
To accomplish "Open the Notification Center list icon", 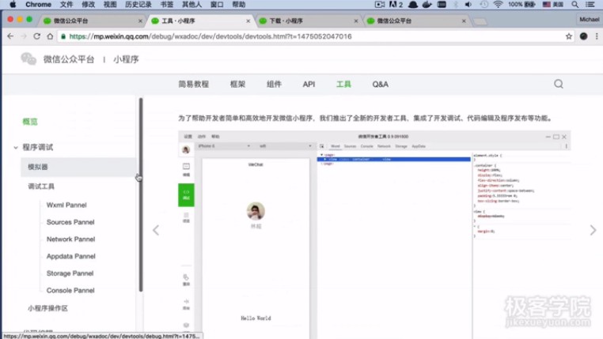I will click(590, 5).
